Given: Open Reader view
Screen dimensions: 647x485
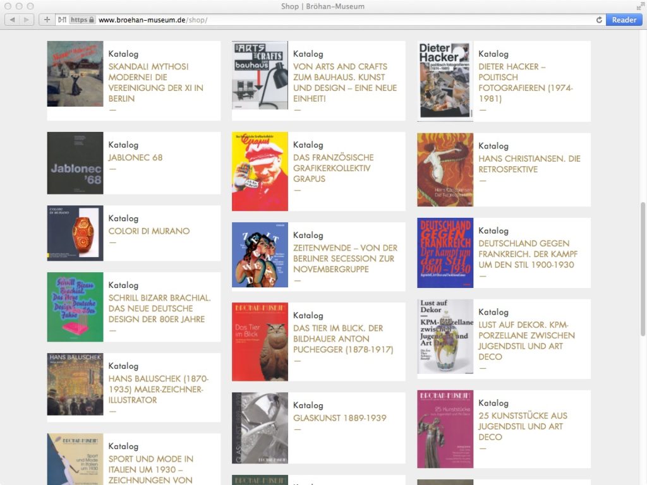Looking at the screenshot, I should click(x=624, y=20).
